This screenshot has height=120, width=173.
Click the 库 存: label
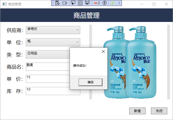15,91
